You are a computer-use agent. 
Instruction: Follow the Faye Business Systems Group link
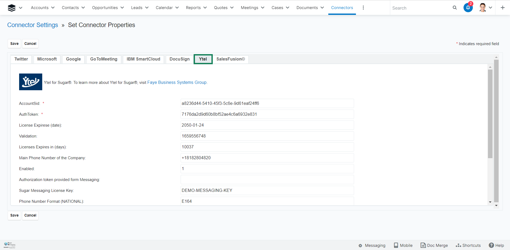(x=177, y=83)
